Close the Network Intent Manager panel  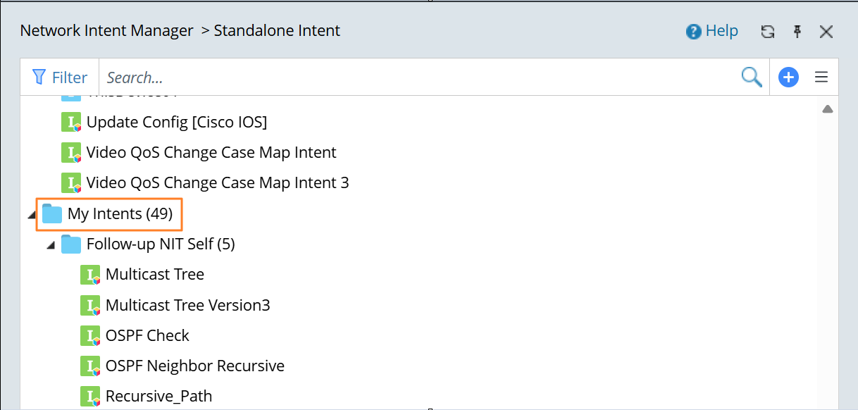tap(826, 32)
